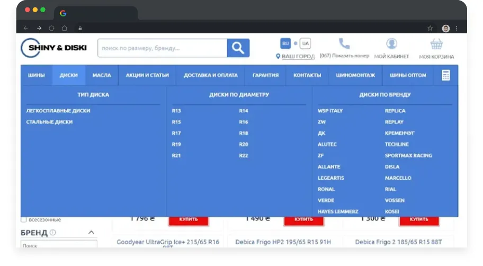Click the location pin near ВАШ ГОРОД

[278, 56]
